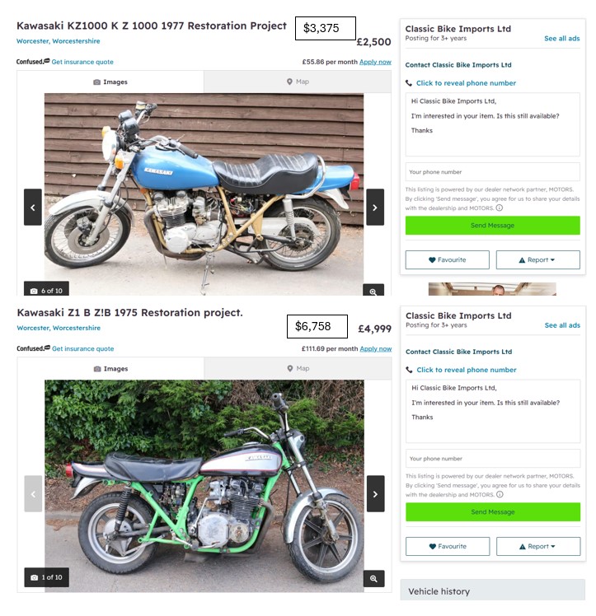This screenshot has height=616, width=596.
Task: Click 'Your phone number' field in top panel
Action: pos(493,171)
